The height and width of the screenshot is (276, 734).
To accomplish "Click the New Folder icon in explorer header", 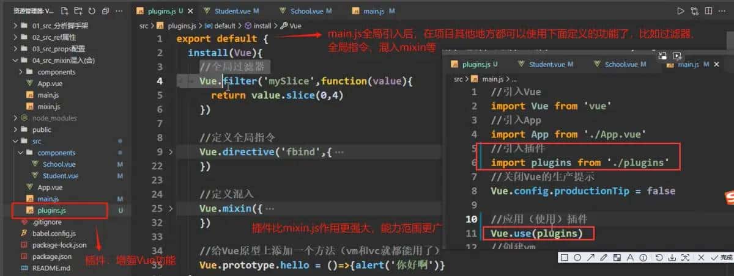I will [x=78, y=11].
